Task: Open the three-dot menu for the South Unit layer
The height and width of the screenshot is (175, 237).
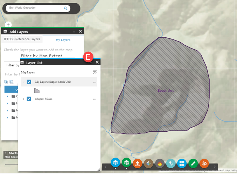Action: (95, 82)
